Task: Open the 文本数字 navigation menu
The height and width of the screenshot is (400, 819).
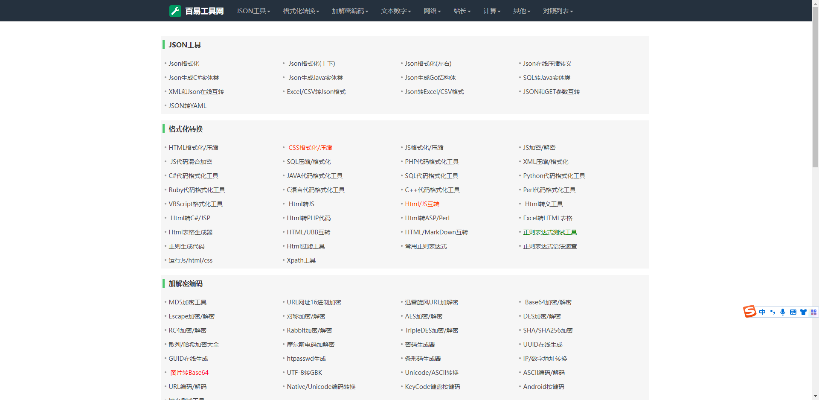Action: pos(395,11)
